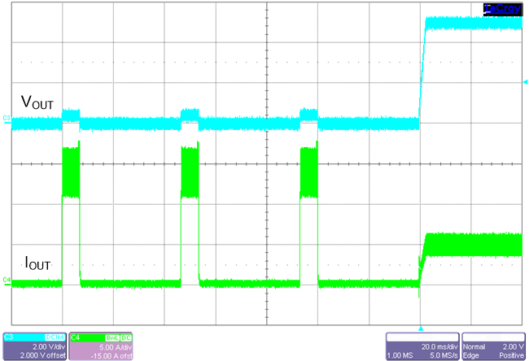
Task: Click the C3 badge in the cyan descriptor box
Action: point(10,336)
